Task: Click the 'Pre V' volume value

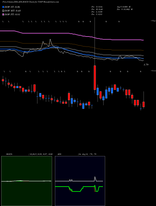Action: click(124, 9)
